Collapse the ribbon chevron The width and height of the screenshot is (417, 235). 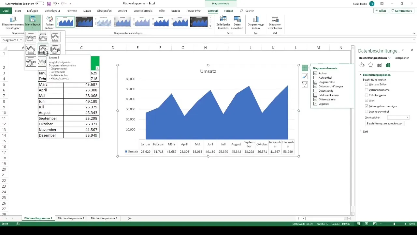point(414,33)
